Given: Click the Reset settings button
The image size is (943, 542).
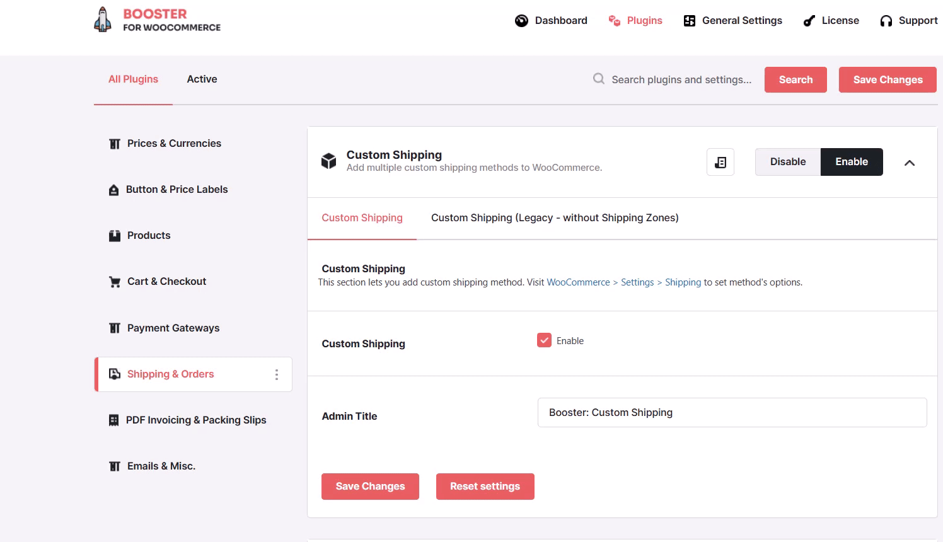Looking at the screenshot, I should pos(485,487).
